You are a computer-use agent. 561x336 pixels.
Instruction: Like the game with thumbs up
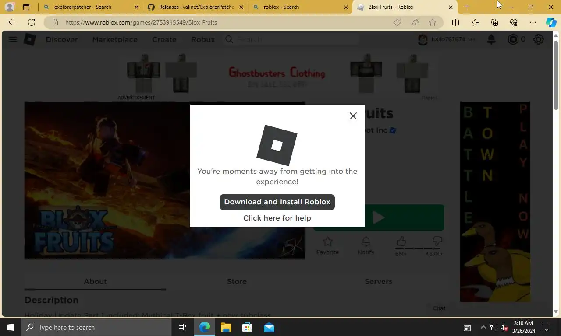(401, 241)
